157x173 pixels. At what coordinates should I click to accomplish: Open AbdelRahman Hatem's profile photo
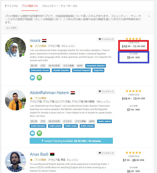click(x=15, y=100)
